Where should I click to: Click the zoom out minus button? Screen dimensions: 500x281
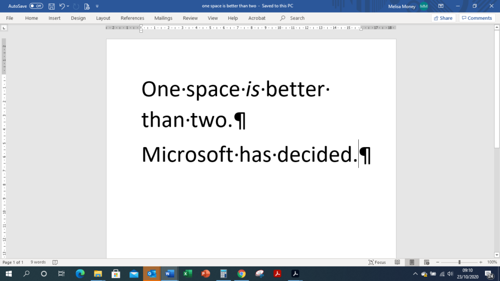pyautogui.click(x=437, y=262)
